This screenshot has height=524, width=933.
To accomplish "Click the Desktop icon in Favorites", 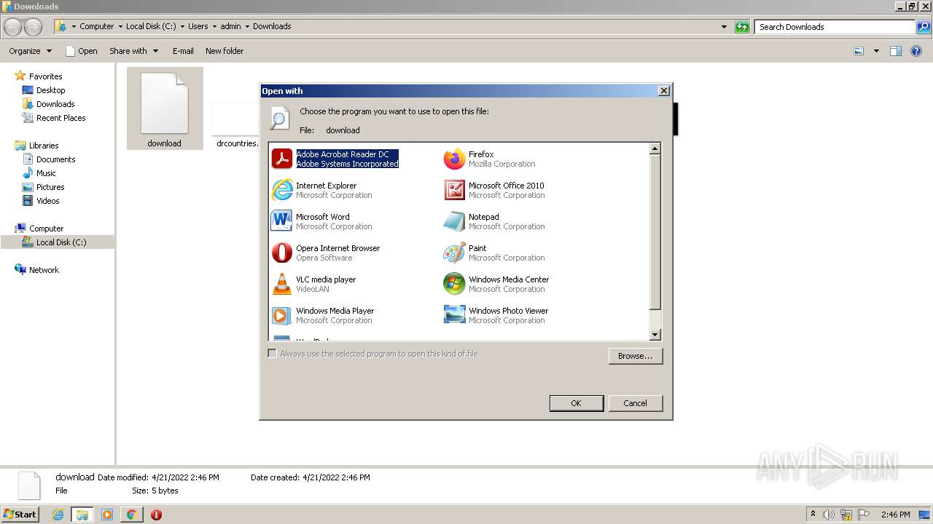I will [28, 90].
